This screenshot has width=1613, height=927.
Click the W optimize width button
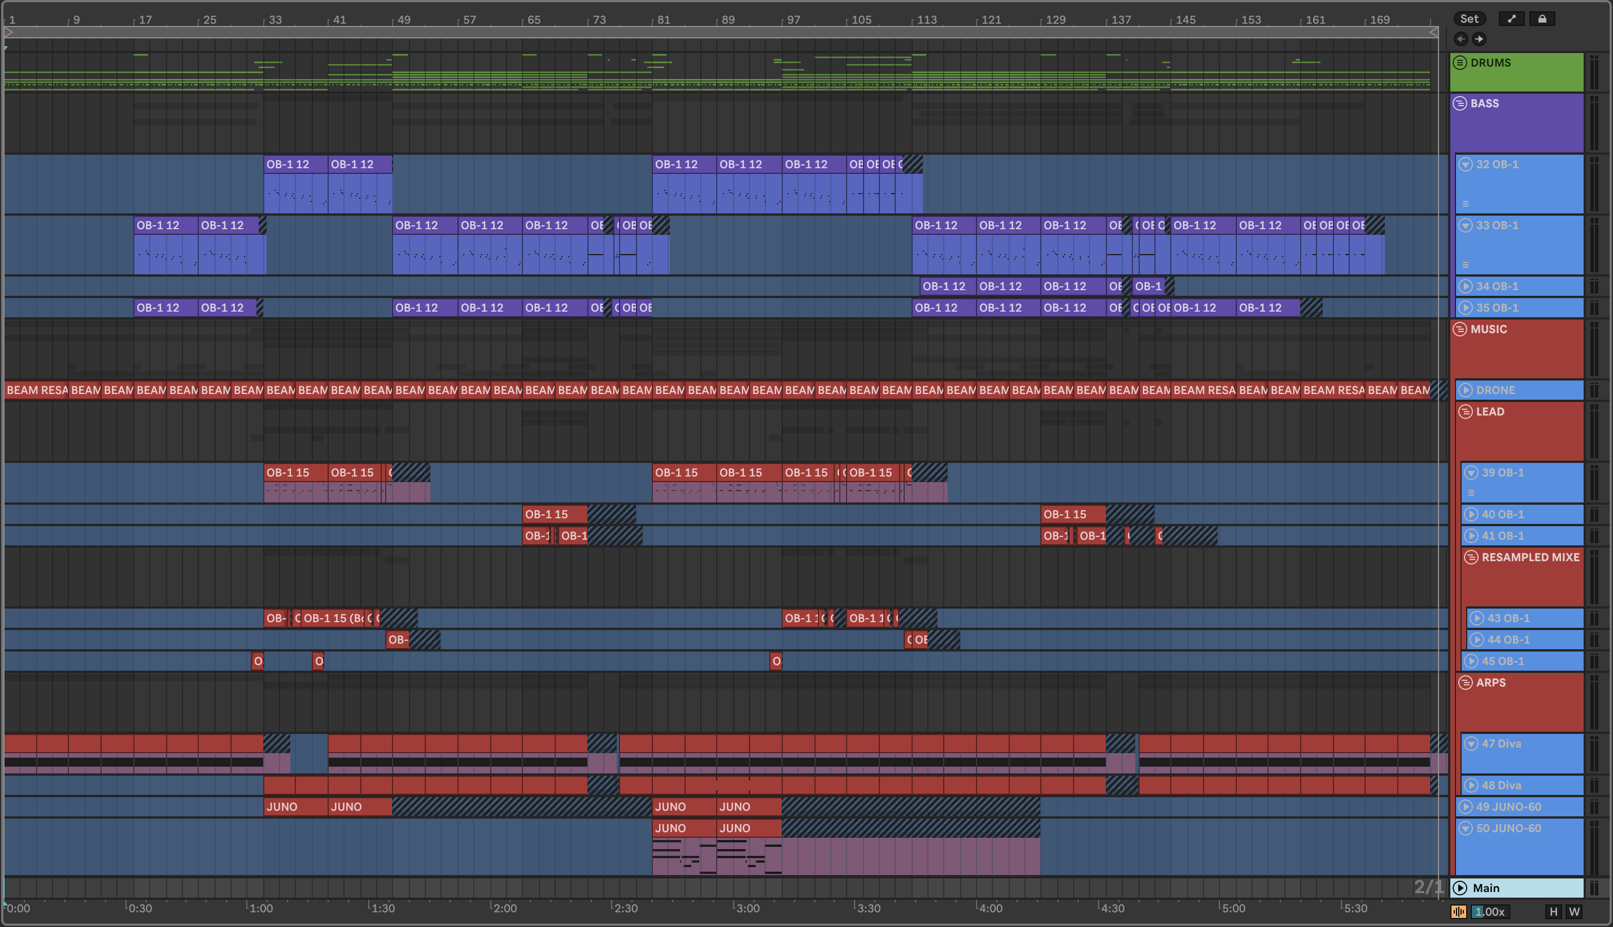coord(1574,912)
